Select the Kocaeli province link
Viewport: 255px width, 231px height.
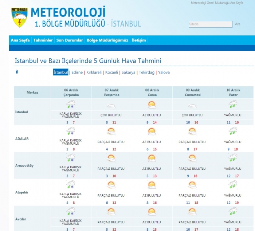tap(112, 73)
